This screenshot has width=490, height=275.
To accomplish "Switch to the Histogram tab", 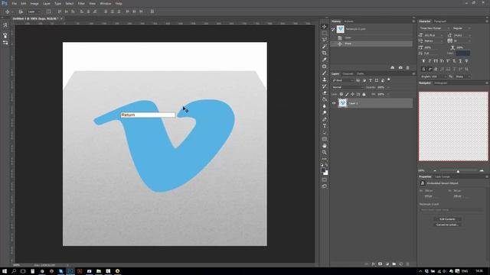I will [441, 83].
